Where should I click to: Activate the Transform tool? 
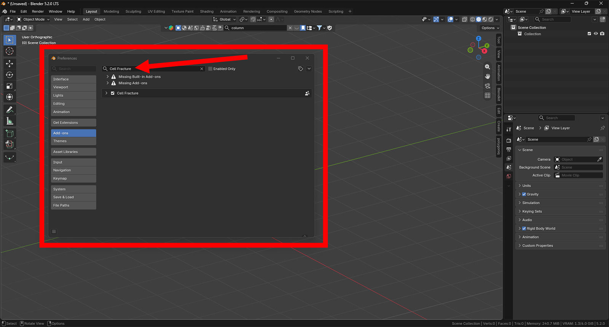pos(10,97)
